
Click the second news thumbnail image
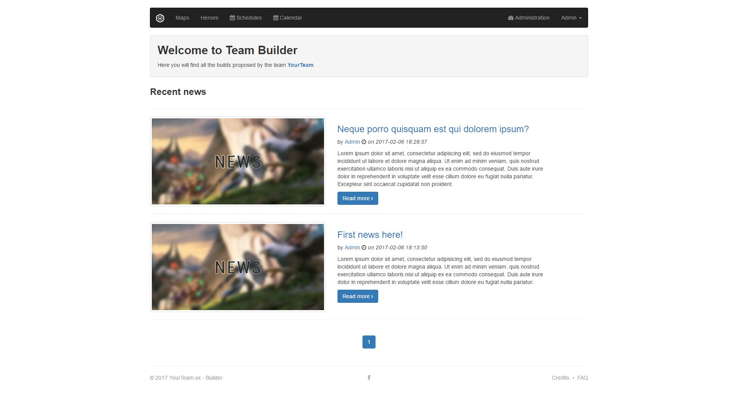click(238, 267)
